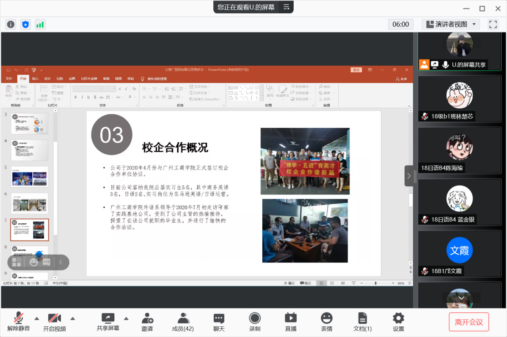The height and width of the screenshot is (337, 507).
Task: Click the meeting network signal indicator
Action: coord(40,25)
